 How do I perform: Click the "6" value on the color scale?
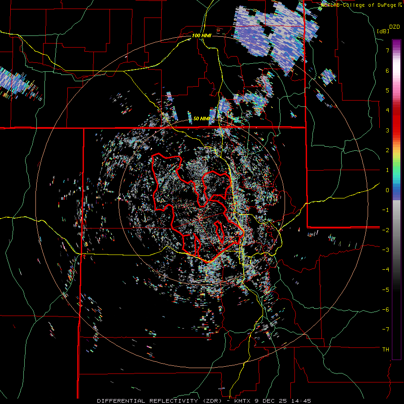coord(387,70)
